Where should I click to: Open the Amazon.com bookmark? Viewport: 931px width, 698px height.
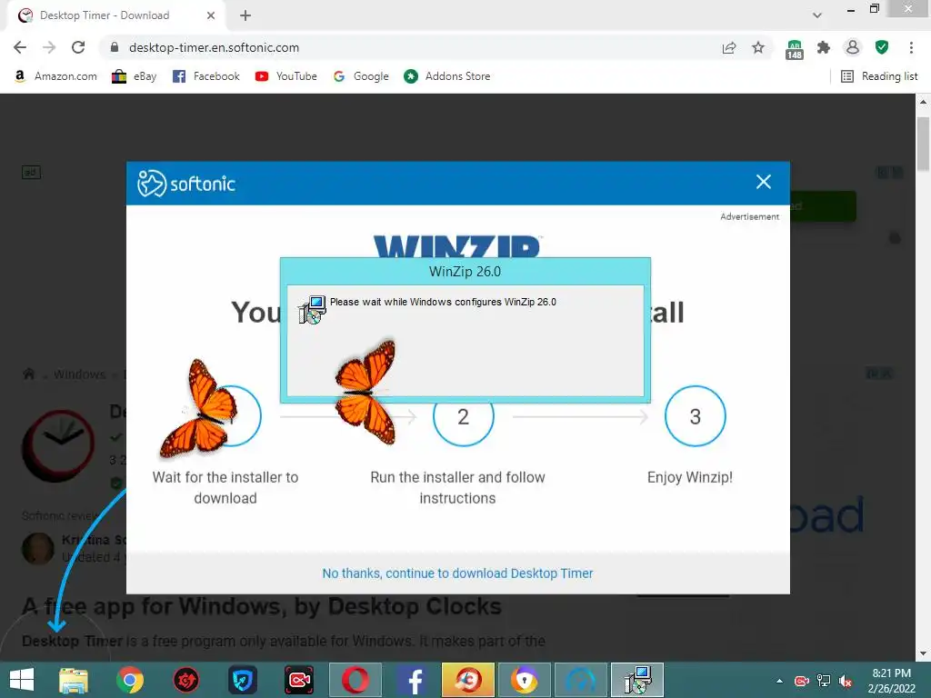[55, 76]
